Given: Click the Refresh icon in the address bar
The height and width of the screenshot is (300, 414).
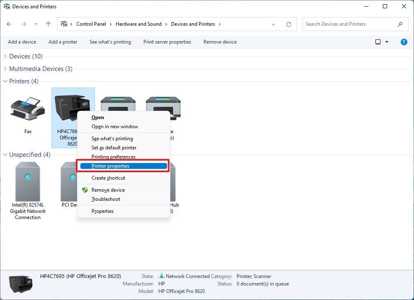Looking at the screenshot, I should pyautogui.click(x=288, y=24).
